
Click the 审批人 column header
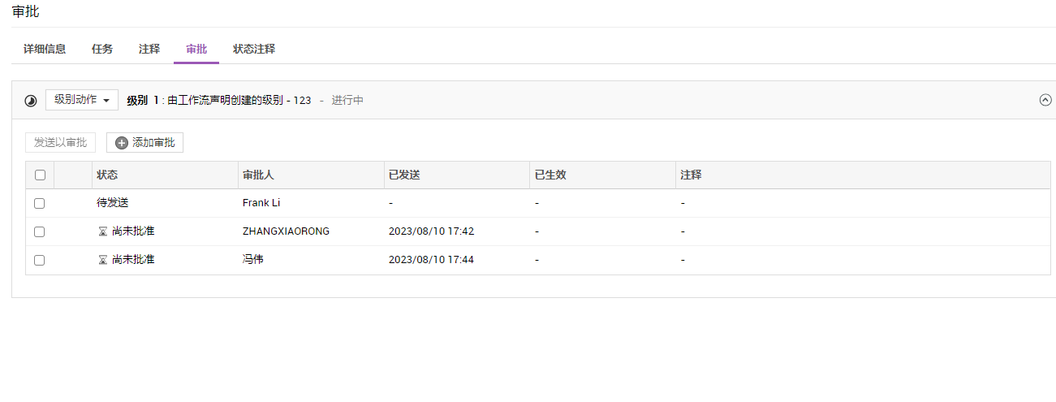(258, 175)
